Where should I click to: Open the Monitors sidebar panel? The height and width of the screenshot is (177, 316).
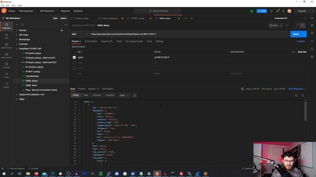6,65
